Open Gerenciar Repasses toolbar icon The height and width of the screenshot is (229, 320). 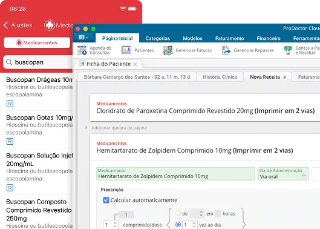[226, 50]
